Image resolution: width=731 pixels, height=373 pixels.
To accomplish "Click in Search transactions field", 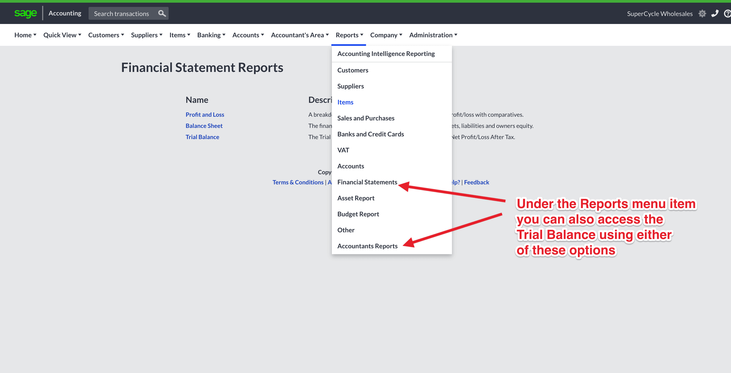I will (122, 14).
